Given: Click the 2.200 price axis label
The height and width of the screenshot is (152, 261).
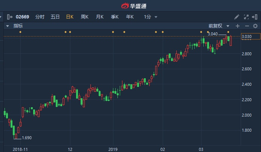Looking at the screenshot, I should click(247, 100).
